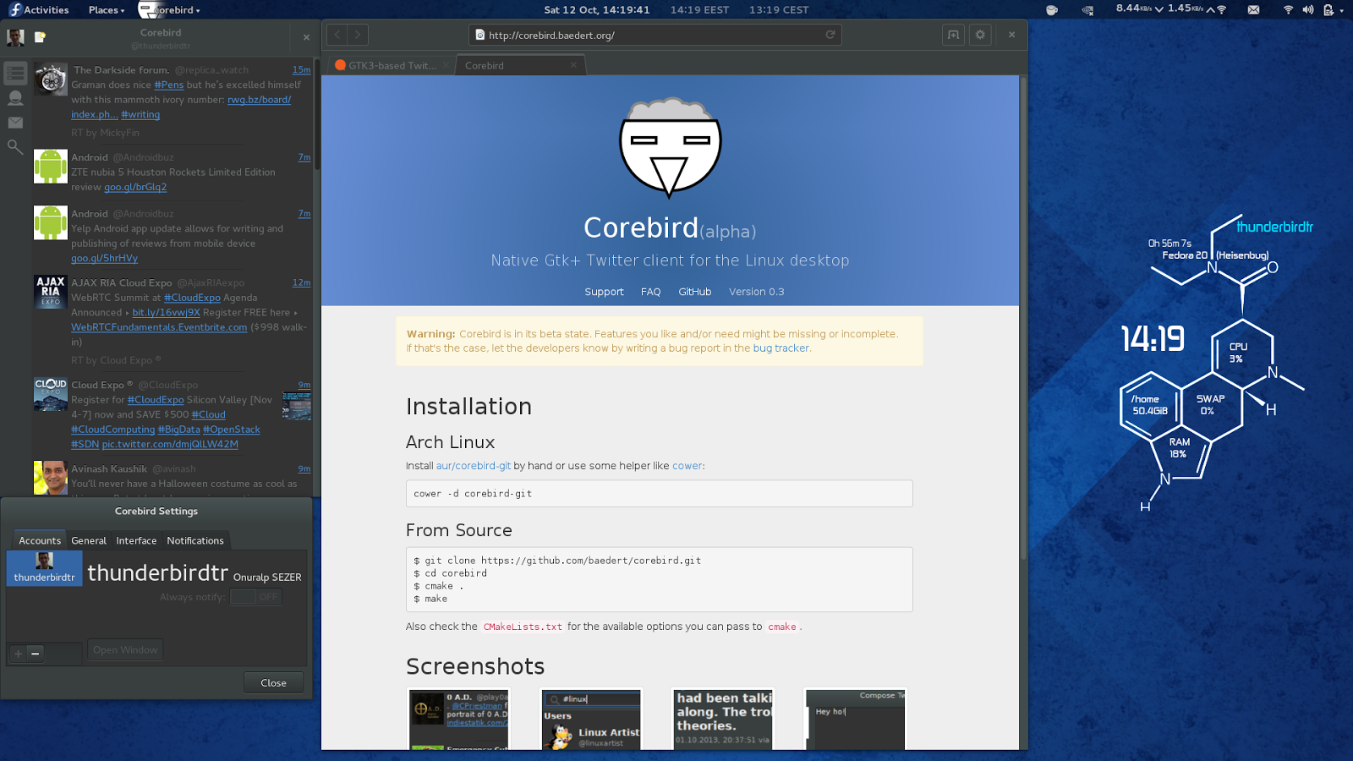
Task: Go forward in the web browser
Action: click(x=358, y=35)
